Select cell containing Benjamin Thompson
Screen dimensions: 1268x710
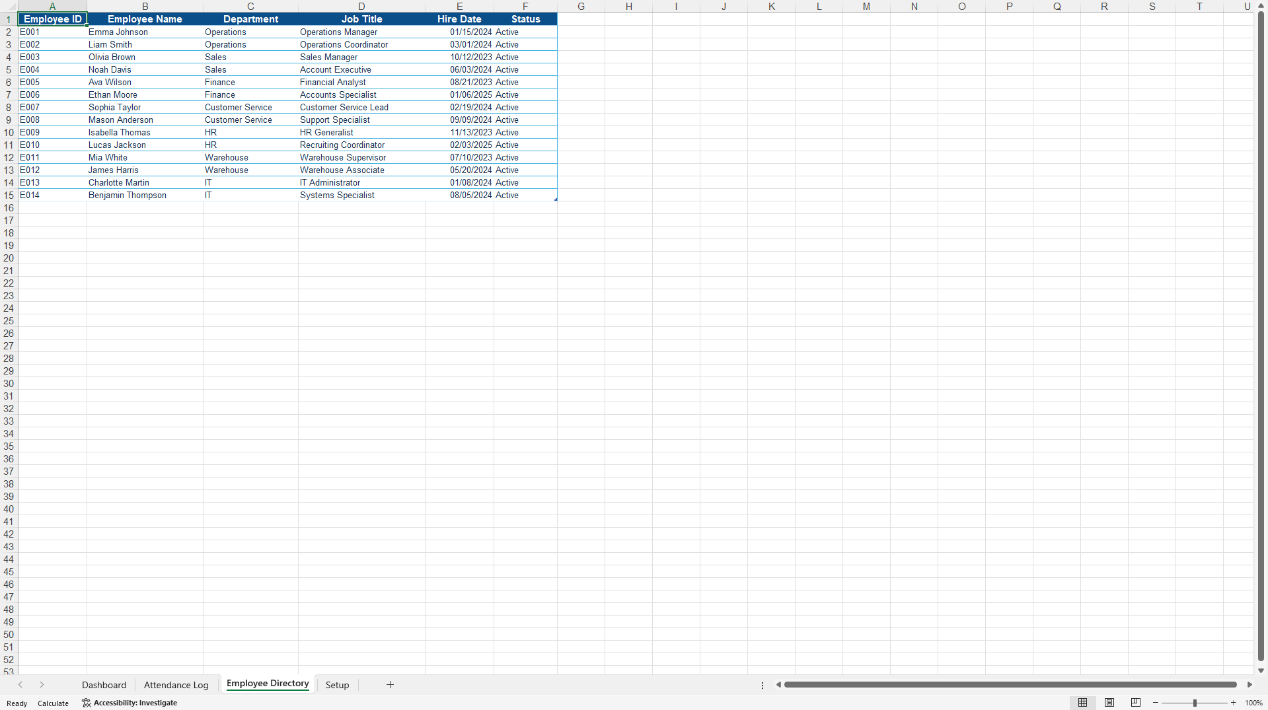tap(145, 195)
